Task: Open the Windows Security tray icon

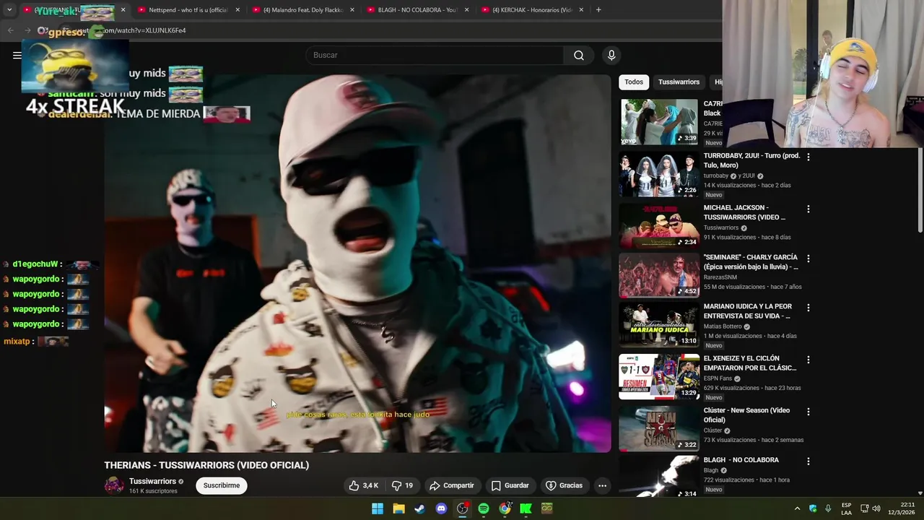Action: 813,508
